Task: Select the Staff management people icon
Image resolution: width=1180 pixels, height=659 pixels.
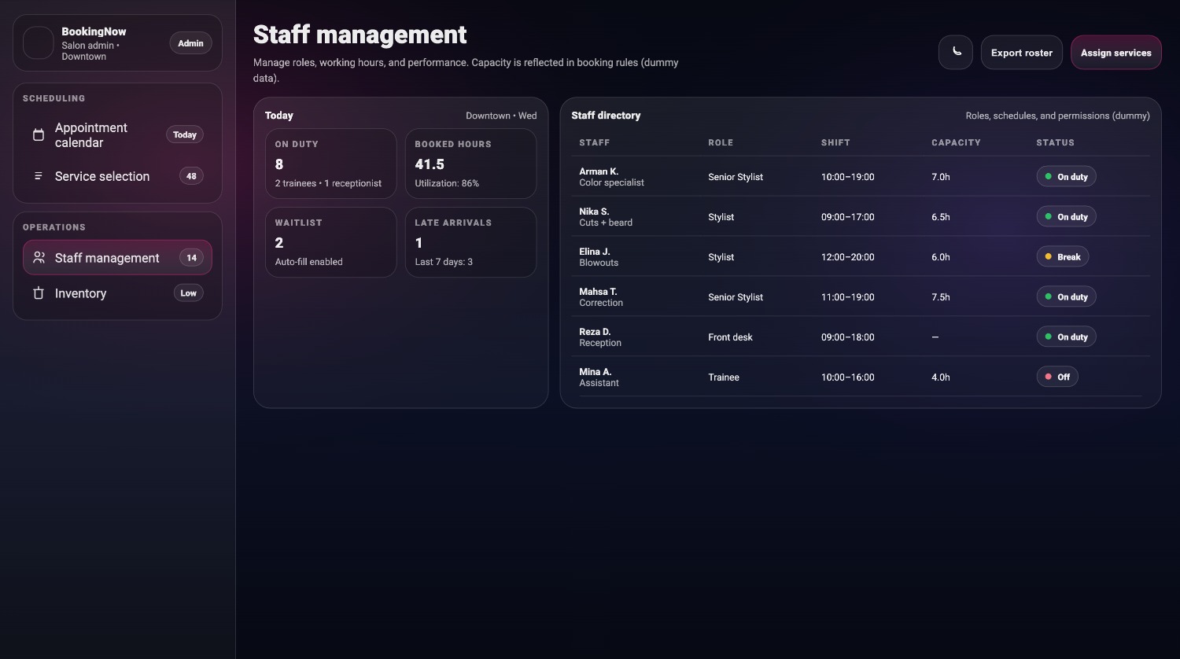Action: coord(39,257)
